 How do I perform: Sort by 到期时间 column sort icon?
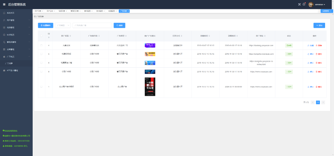(237, 36)
